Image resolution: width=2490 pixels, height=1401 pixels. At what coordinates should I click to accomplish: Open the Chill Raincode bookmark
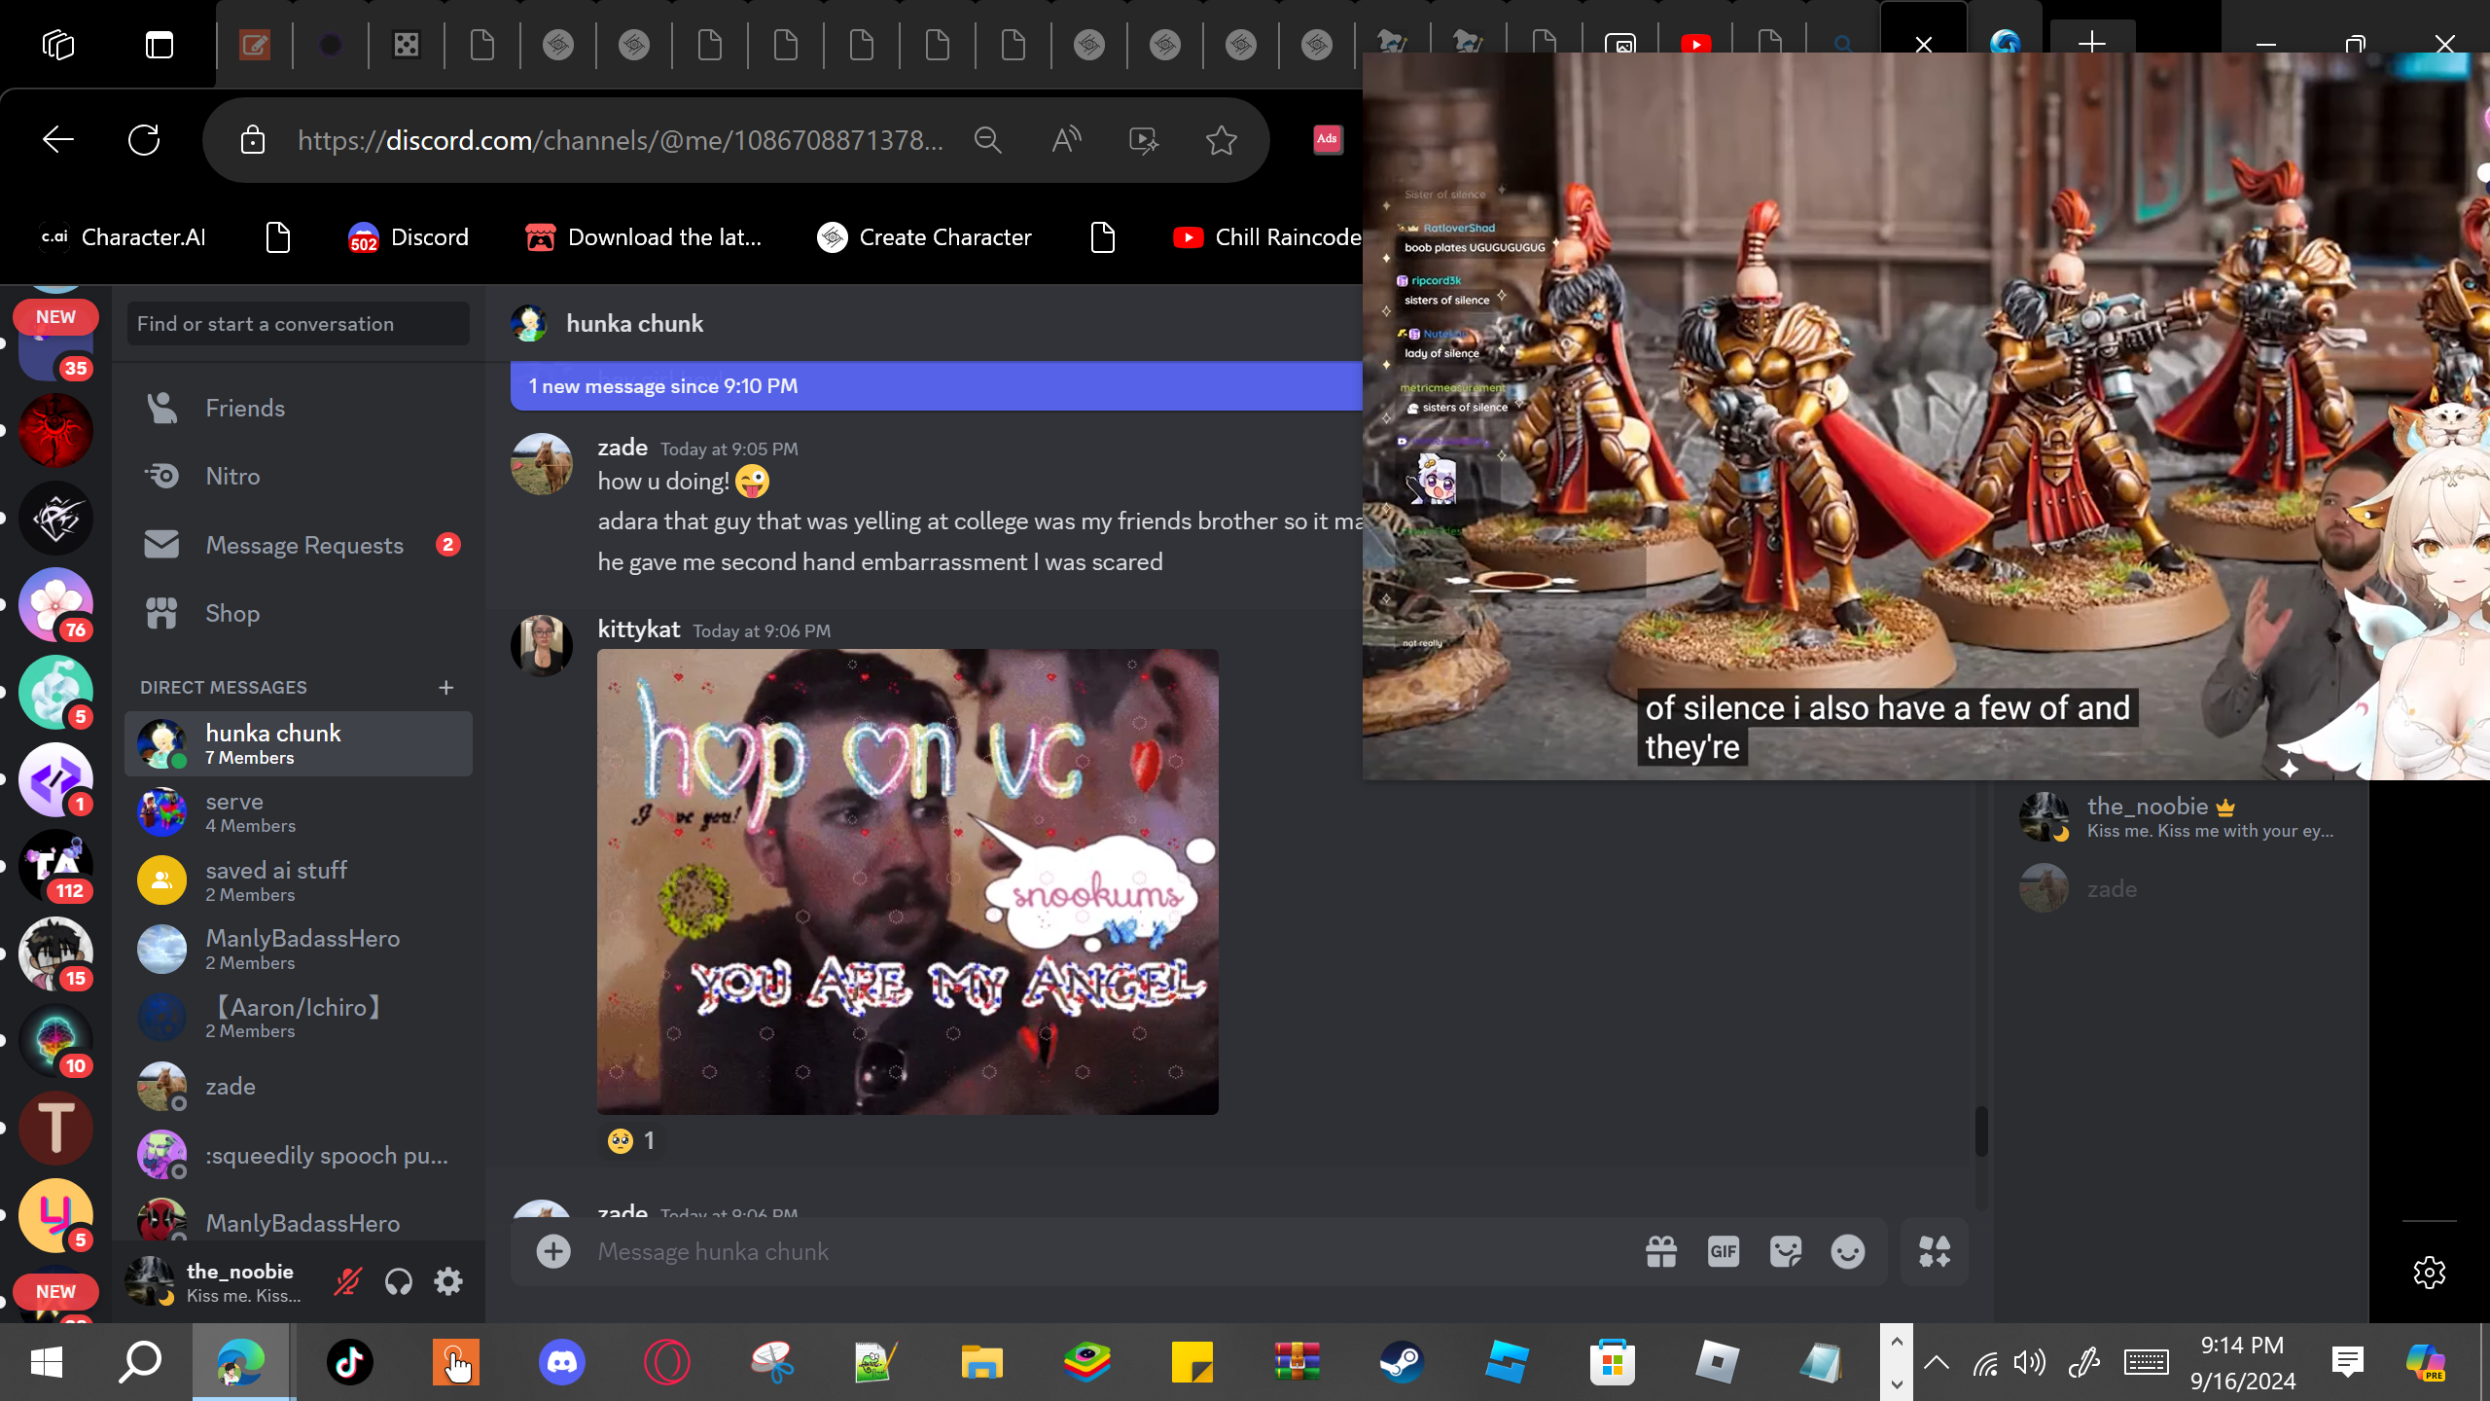click(1267, 237)
